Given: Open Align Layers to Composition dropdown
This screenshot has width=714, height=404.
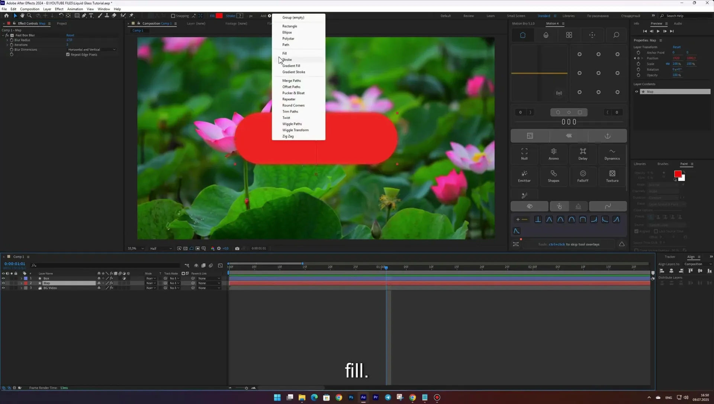Looking at the screenshot, I should [698, 264].
